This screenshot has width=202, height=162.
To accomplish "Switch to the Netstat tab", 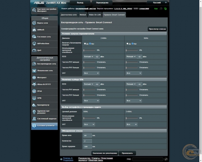I will point(83,15).
